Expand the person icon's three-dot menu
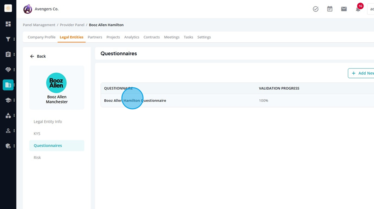 pyautogui.click(x=14, y=131)
